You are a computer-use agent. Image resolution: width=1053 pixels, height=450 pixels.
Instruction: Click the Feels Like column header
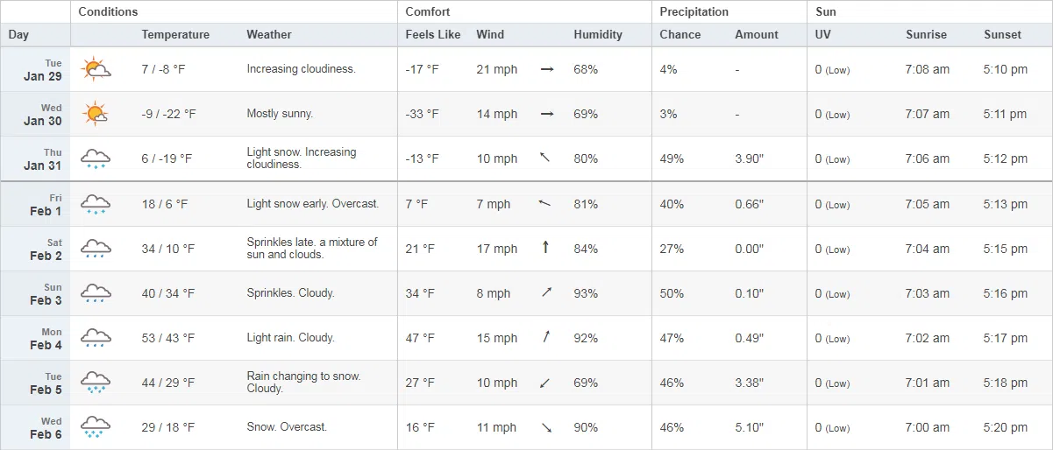point(433,35)
